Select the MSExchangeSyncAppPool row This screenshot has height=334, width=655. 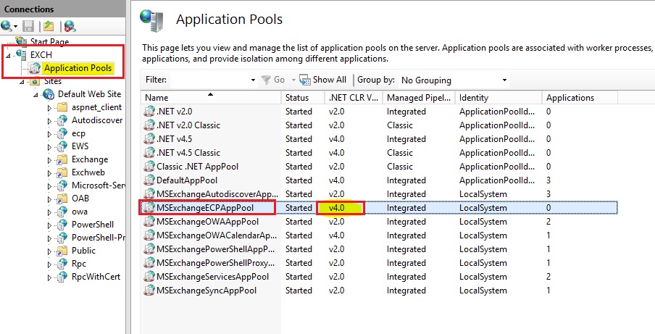pyautogui.click(x=379, y=291)
